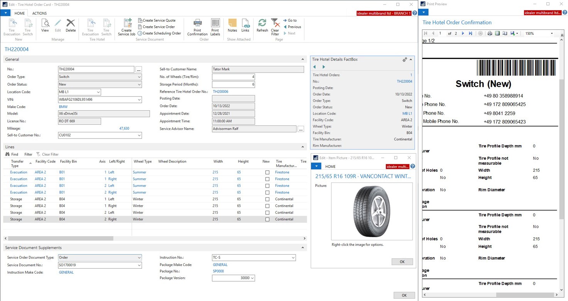Click the Clear Filter ribbon icon
Screen dimensions: 568x301
[275, 26]
